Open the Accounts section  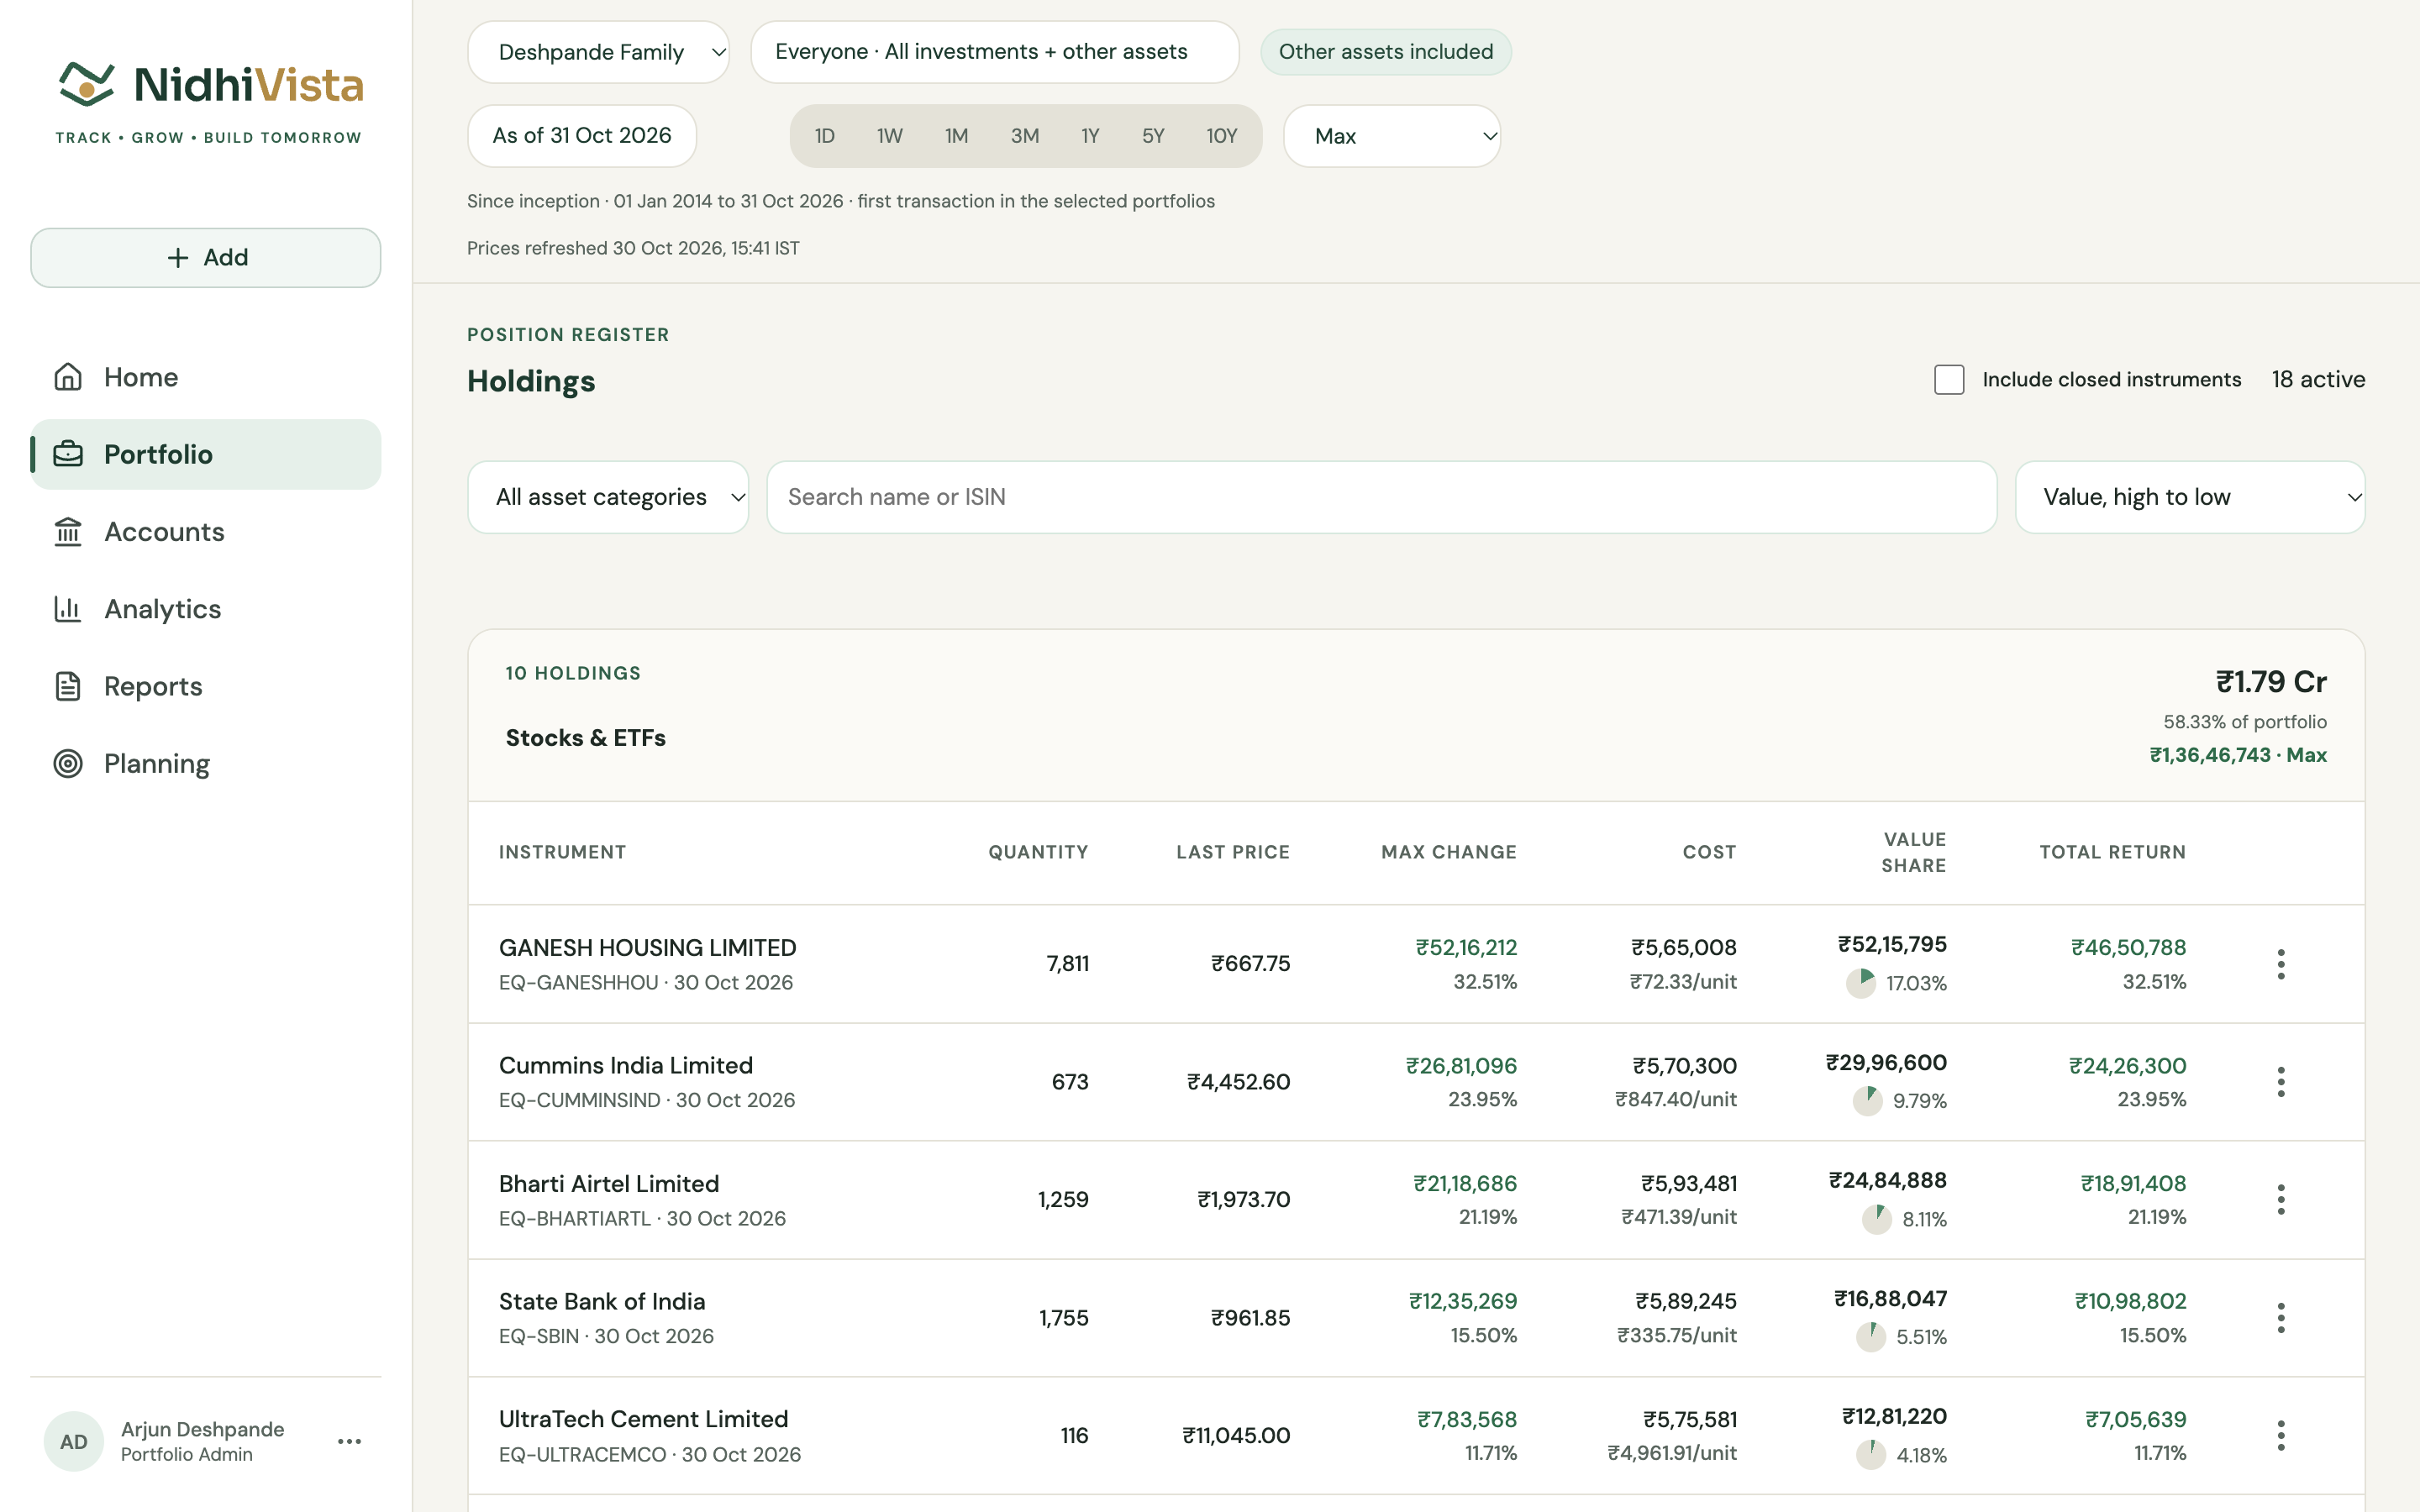point(205,531)
